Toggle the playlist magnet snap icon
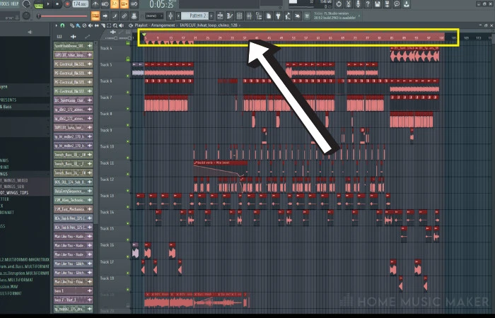The height and width of the screenshot is (318, 495). [62, 25]
